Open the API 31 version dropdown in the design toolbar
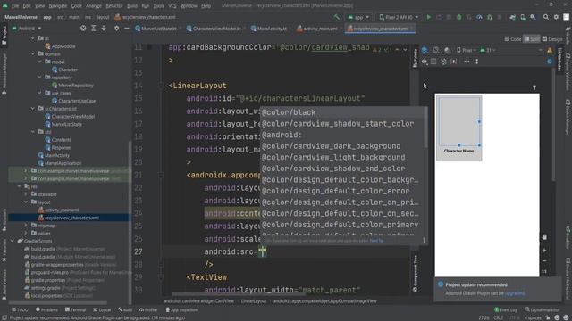The width and height of the screenshot is (572, 321). 488,50
